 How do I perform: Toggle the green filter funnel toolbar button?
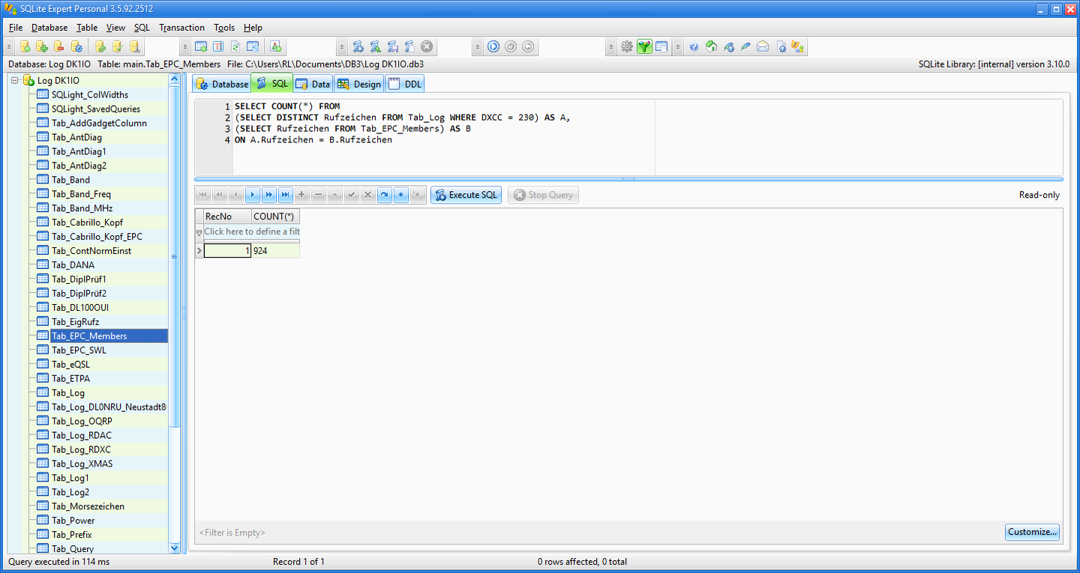coord(644,46)
